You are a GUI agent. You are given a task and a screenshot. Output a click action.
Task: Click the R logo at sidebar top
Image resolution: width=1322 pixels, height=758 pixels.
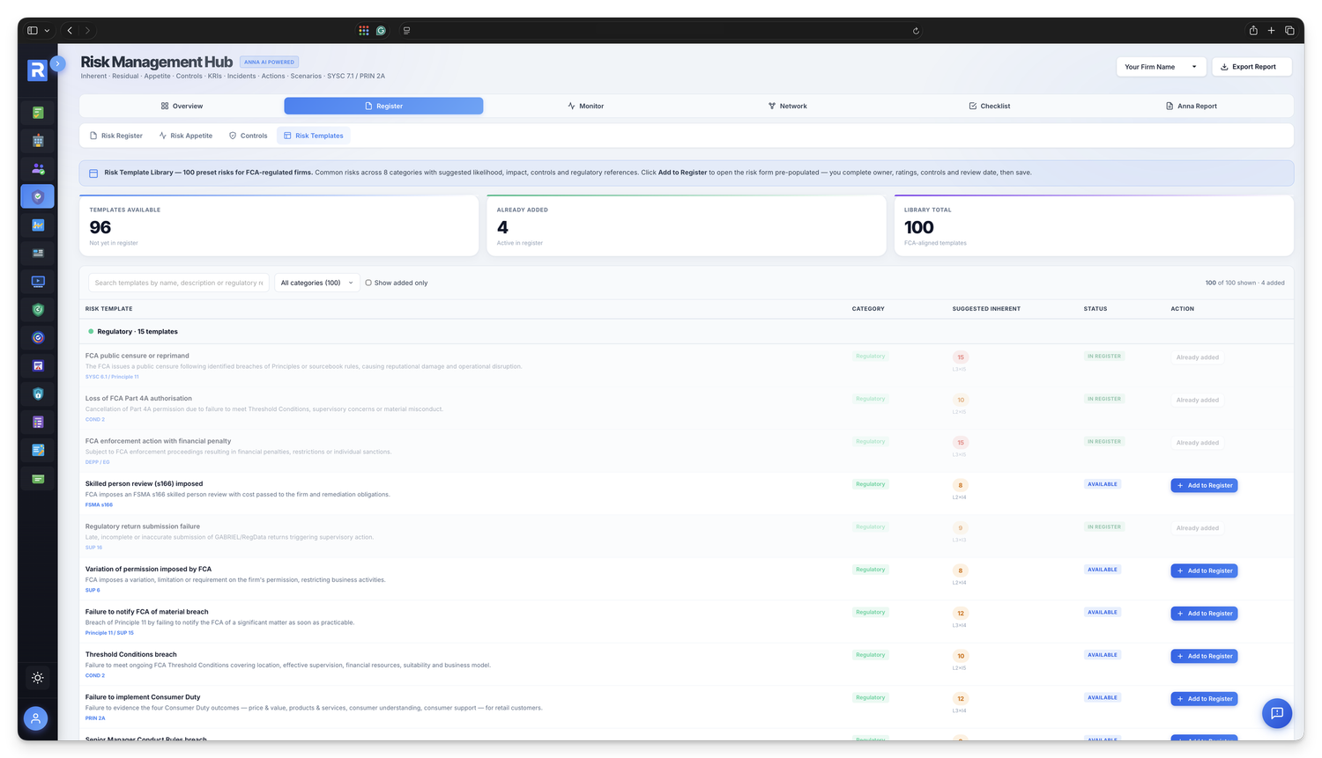pos(37,70)
